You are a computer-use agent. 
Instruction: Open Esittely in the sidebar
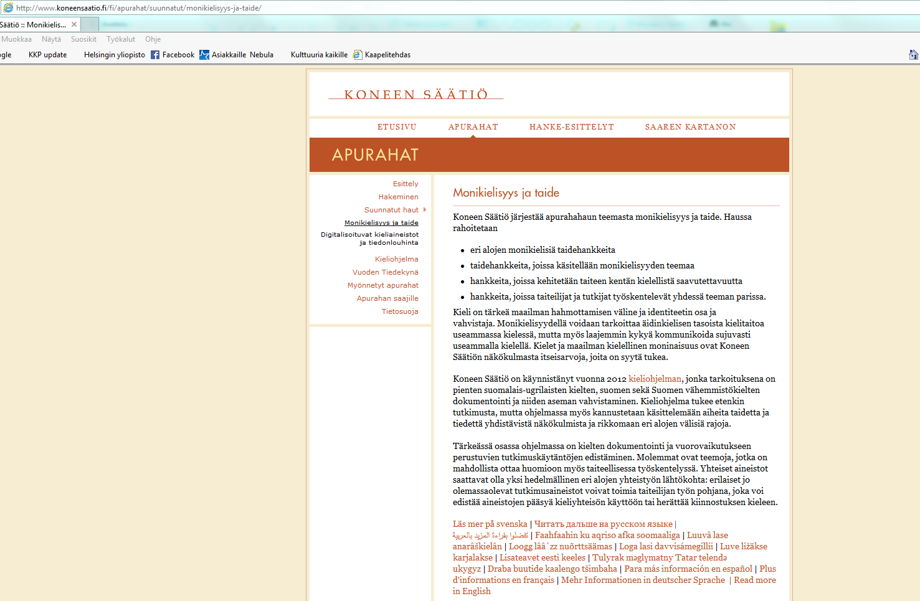(x=405, y=184)
